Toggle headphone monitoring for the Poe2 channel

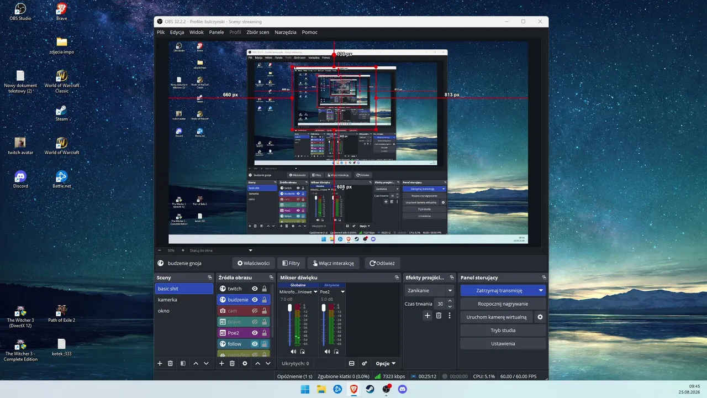point(336,352)
